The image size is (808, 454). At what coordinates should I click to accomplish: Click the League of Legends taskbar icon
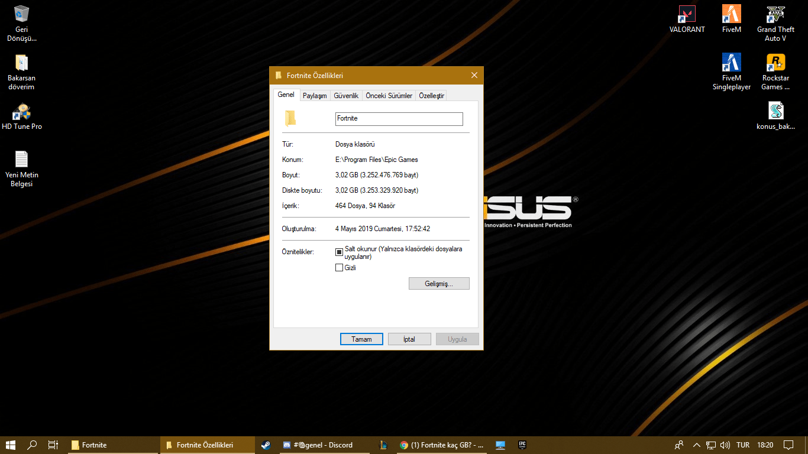point(383,445)
